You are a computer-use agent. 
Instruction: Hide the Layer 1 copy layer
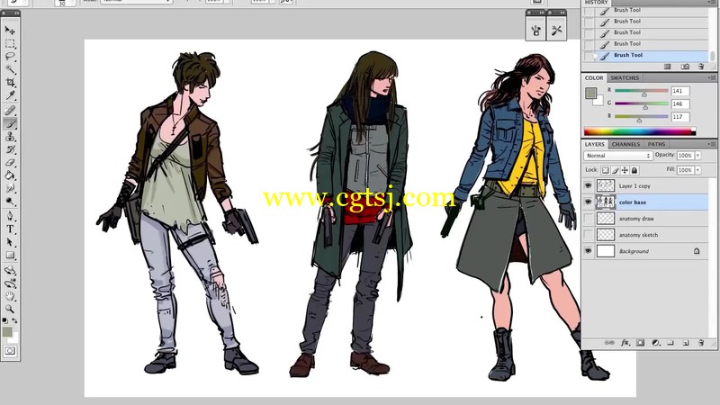pyautogui.click(x=589, y=185)
